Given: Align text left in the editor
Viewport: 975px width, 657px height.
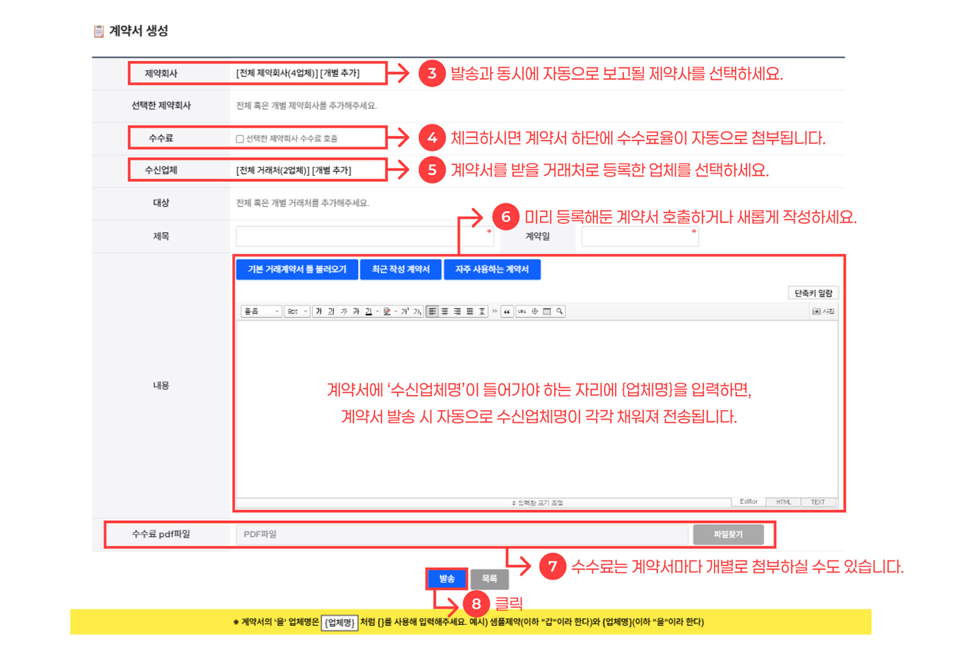Looking at the screenshot, I should (432, 311).
